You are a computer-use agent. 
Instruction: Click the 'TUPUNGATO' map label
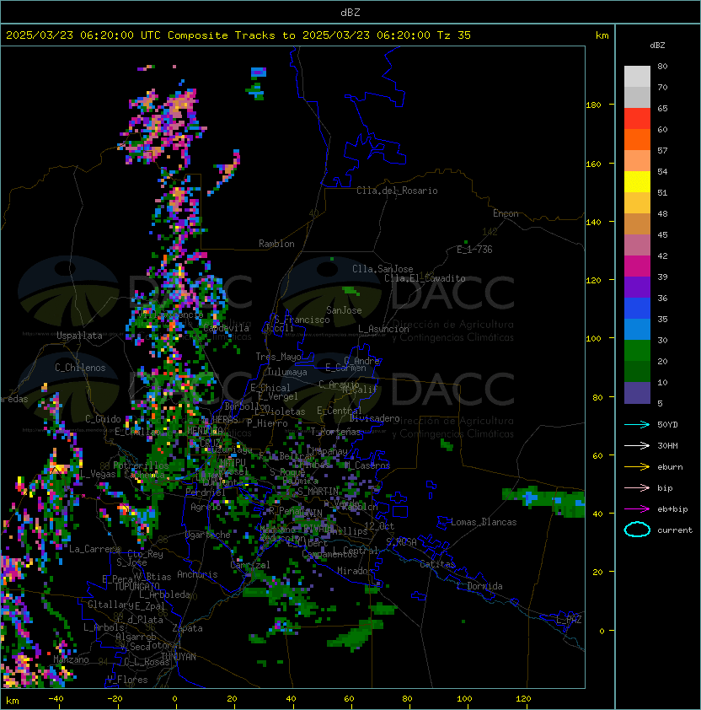click(x=136, y=587)
